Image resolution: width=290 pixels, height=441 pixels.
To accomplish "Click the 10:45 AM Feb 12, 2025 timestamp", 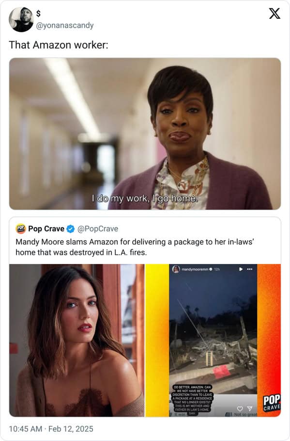I will (x=51, y=429).
